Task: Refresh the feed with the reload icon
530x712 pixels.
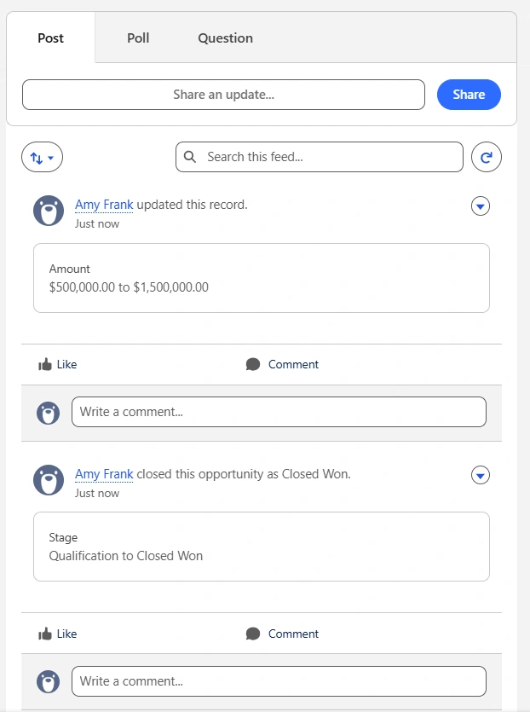Action: [x=487, y=158]
